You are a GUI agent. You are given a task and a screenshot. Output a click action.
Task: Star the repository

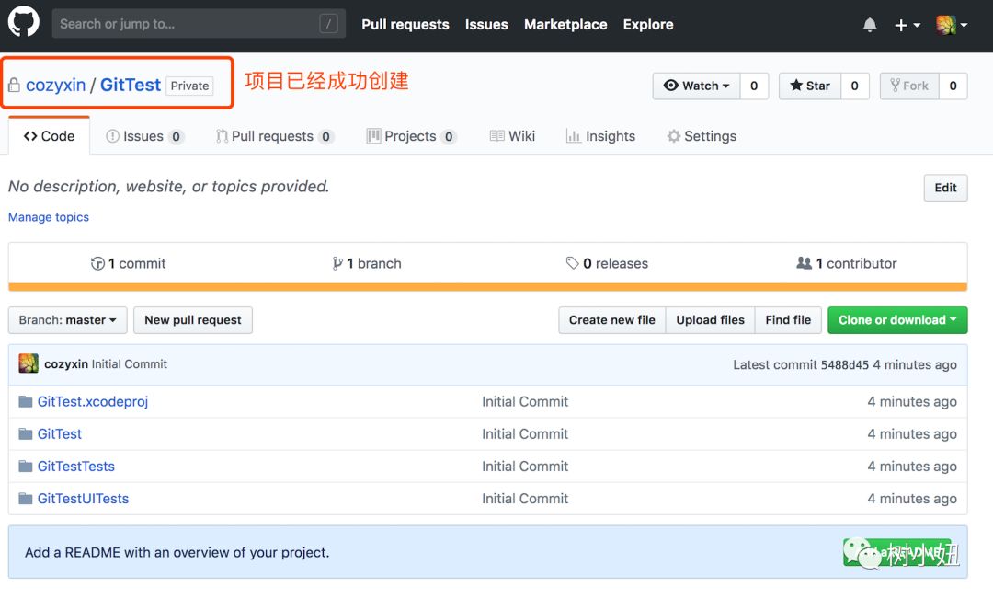(810, 86)
